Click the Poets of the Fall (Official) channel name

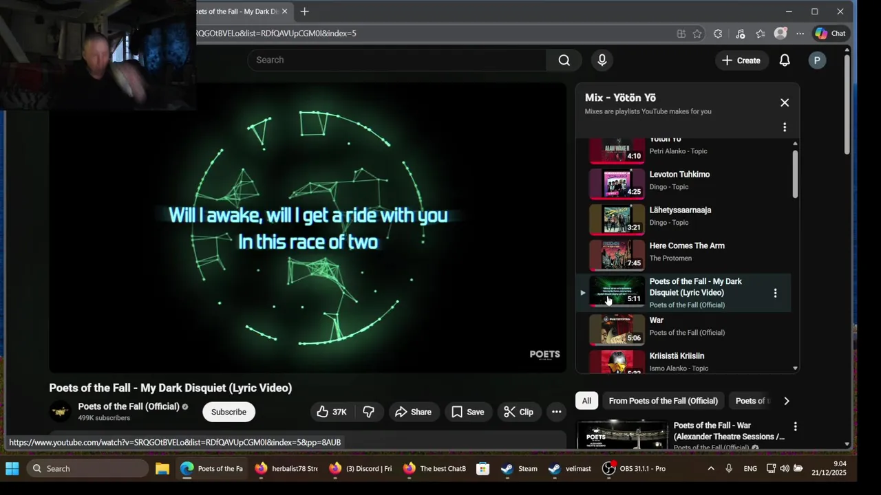point(129,406)
